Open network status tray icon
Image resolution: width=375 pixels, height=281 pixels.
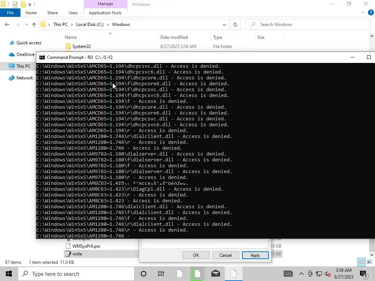pos(319,274)
